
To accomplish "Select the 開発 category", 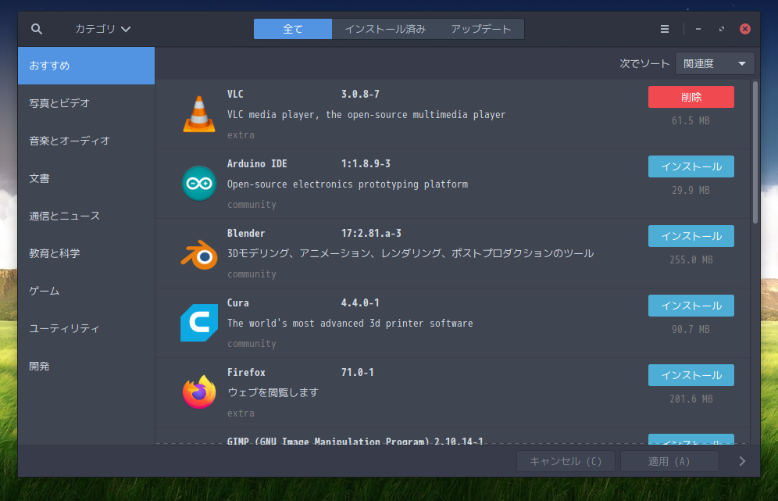I will pos(87,367).
